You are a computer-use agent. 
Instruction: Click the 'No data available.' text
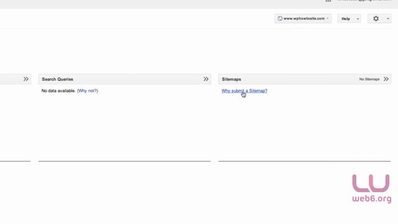coord(58,91)
